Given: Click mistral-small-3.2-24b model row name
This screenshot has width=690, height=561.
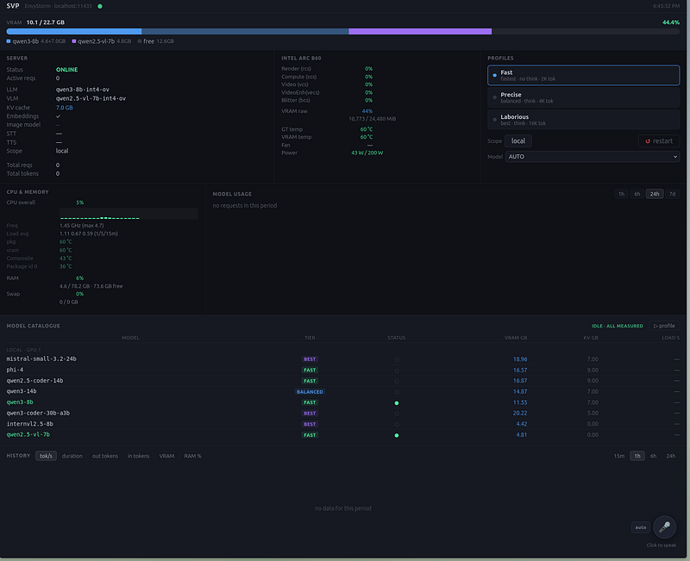Looking at the screenshot, I should click(x=41, y=358).
